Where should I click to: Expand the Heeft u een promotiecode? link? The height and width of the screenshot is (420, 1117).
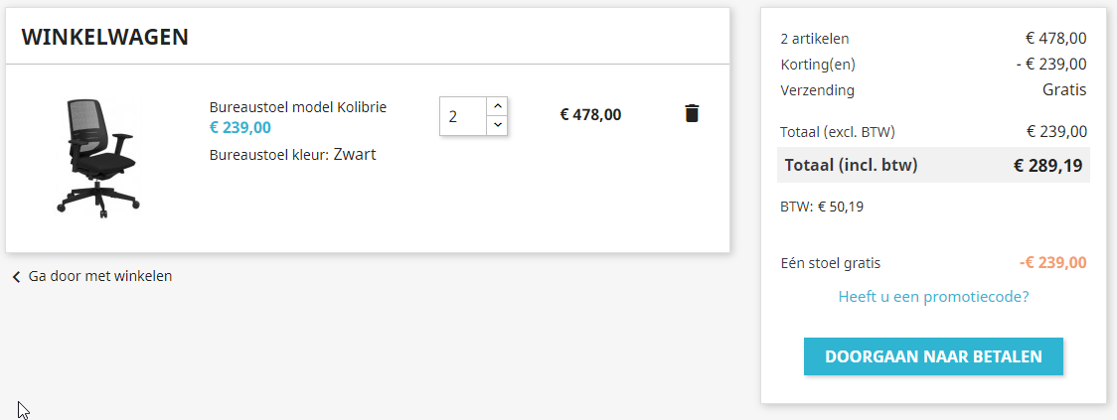coord(933,296)
